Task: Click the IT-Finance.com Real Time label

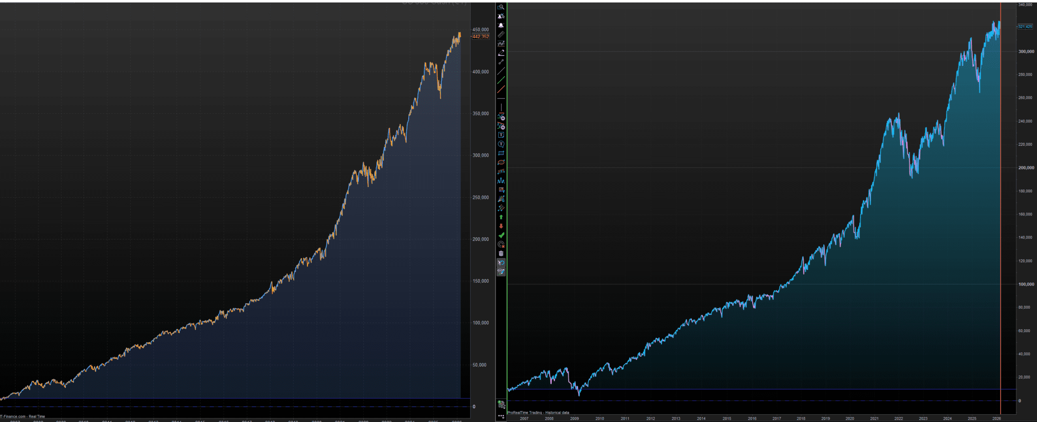Action: (x=23, y=416)
